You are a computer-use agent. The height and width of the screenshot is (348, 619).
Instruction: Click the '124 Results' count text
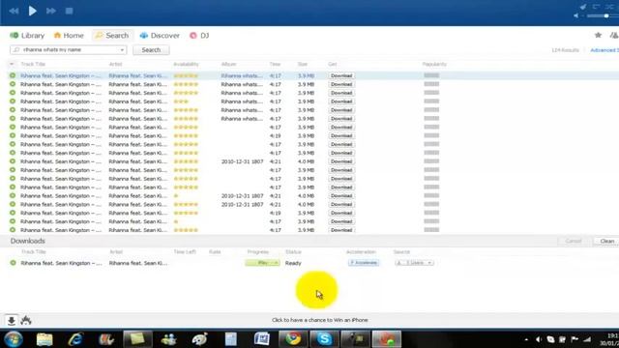click(565, 50)
